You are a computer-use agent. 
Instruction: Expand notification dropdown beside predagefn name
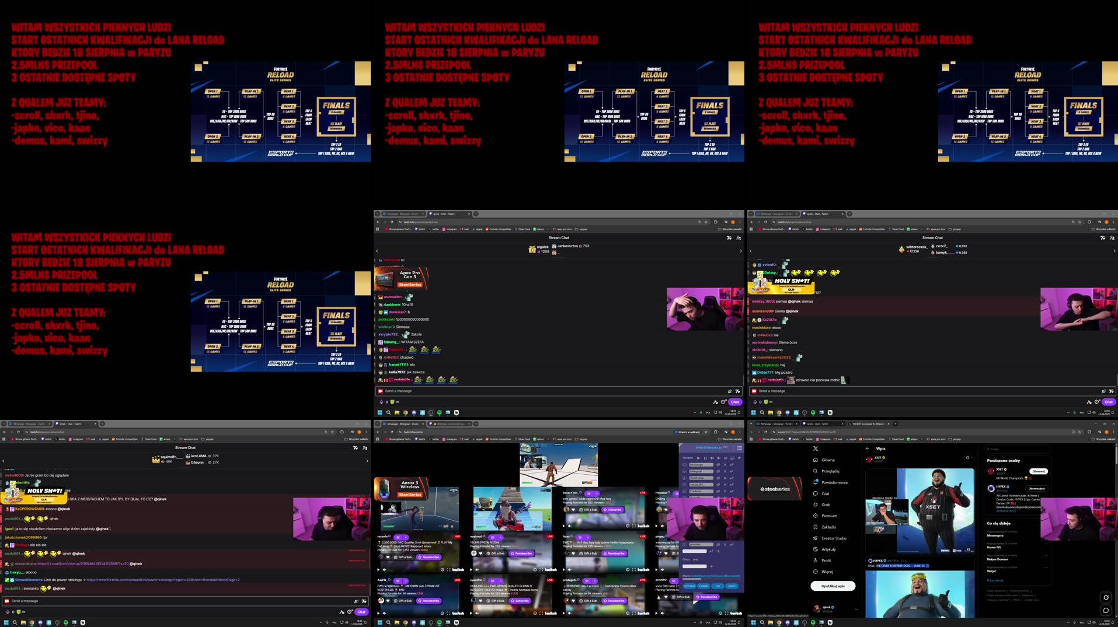tap(595, 581)
